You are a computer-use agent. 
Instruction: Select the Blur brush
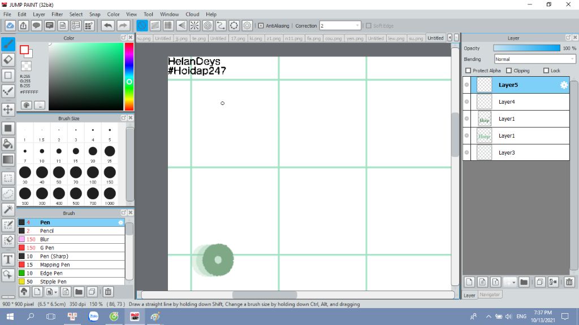71,239
